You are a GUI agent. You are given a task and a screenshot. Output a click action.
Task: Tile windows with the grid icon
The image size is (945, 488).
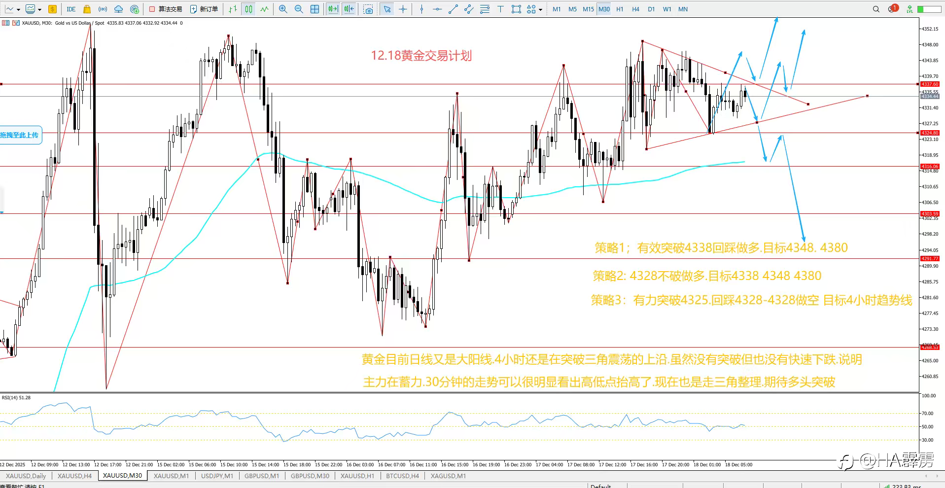[x=315, y=9]
